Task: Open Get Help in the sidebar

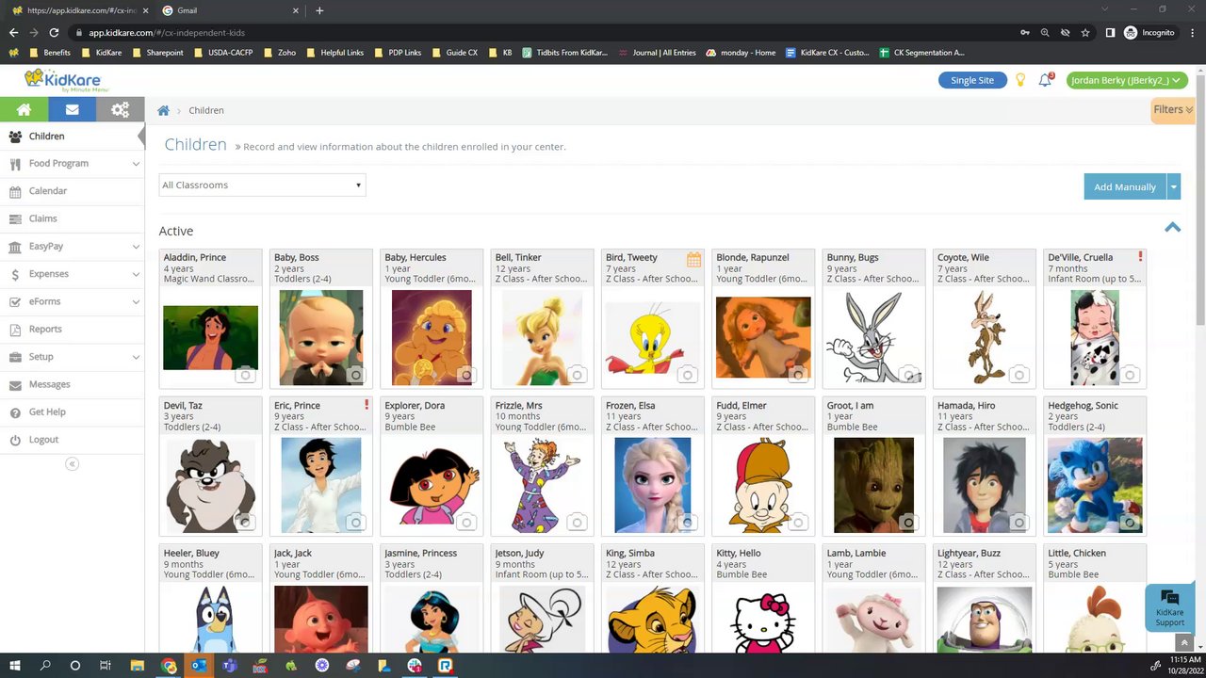Action: 72,412
